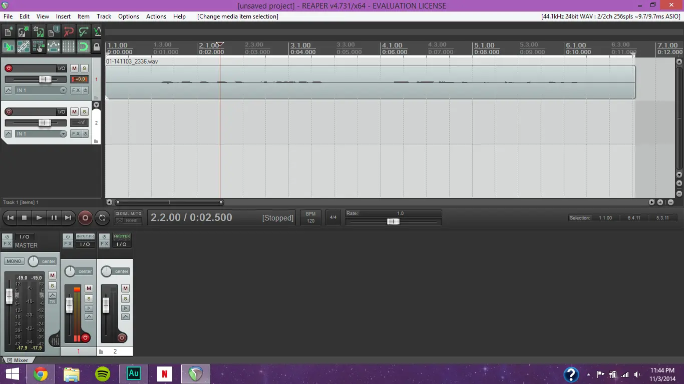Screen dimensions: 684x384
Task: Click track 1 folder icon
Action: click(x=96, y=97)
